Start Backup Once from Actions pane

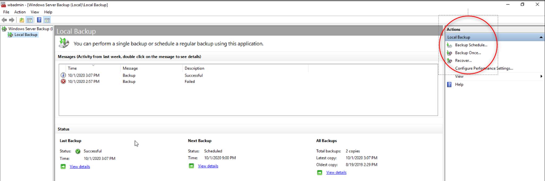pos(468,53)
